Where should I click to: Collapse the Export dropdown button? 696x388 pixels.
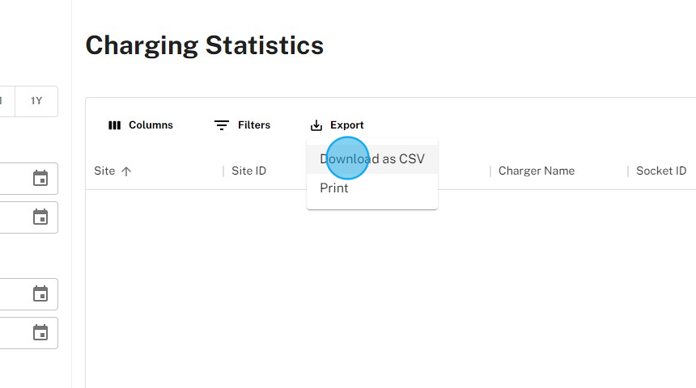pyautogui.click(x=337, y=125)
